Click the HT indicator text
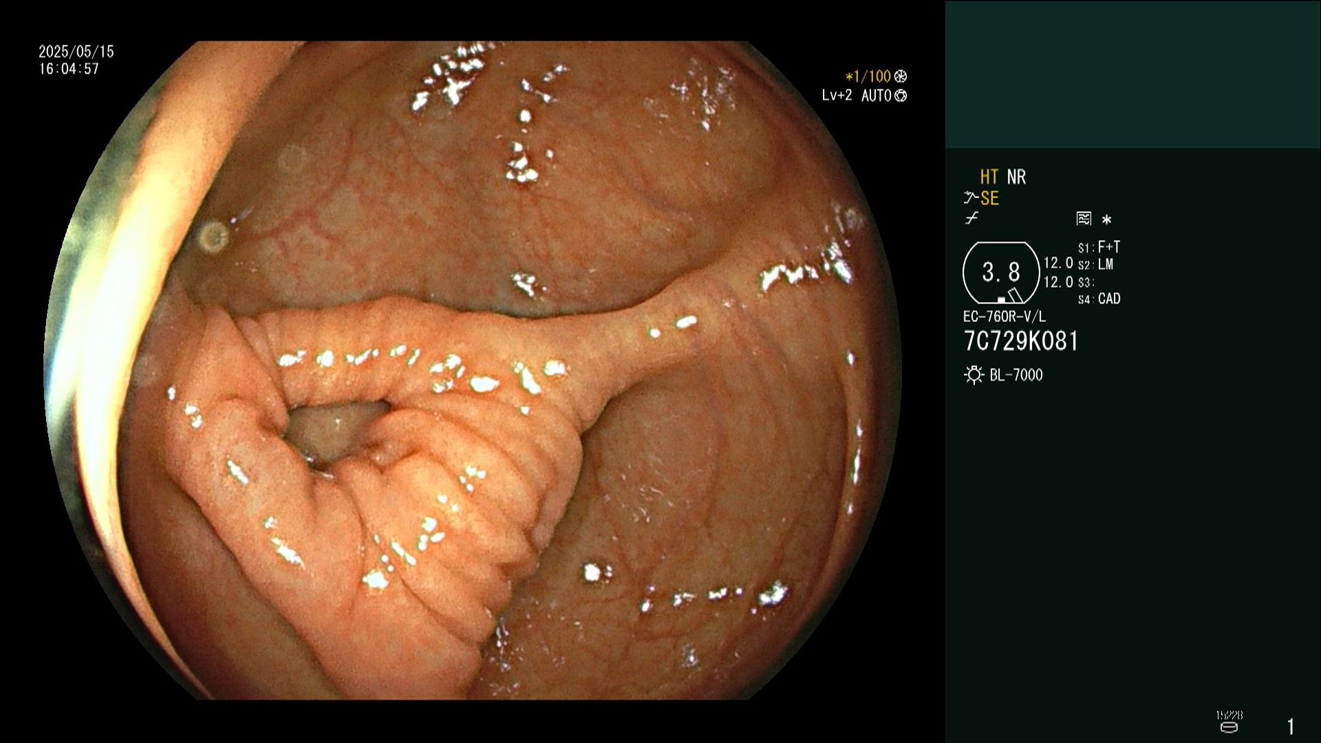 (989, 177)
